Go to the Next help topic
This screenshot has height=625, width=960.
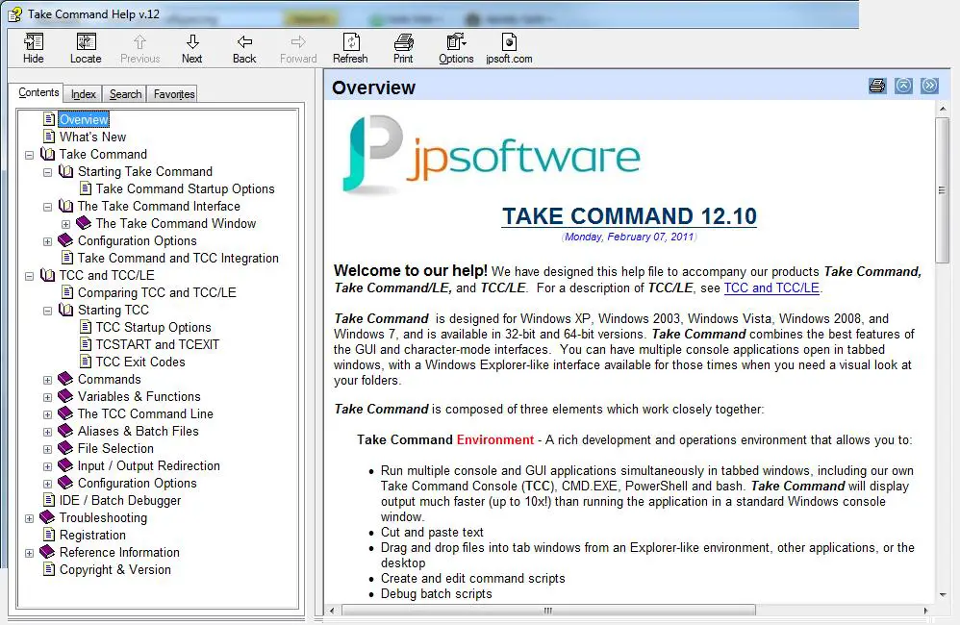191,48
